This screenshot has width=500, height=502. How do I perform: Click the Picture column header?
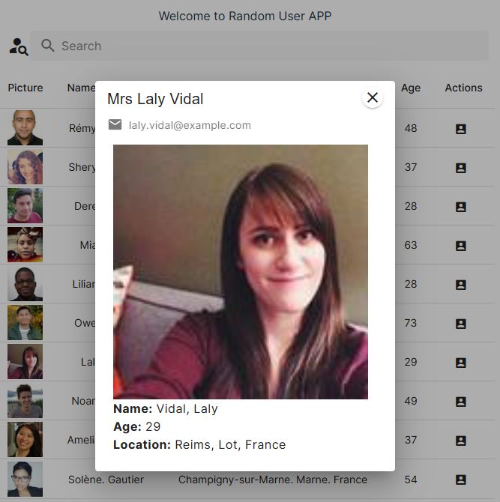tap(25, 88)
